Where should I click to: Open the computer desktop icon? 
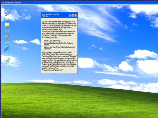[x=7, y=13]
